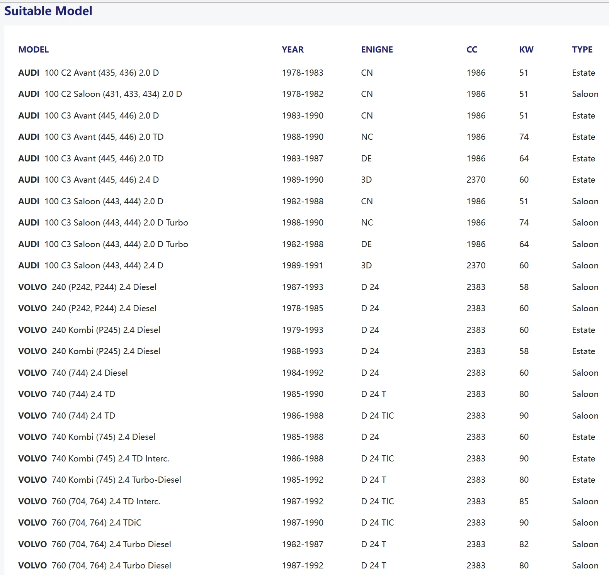Click the Suitable Model heading
The image size is (609, 575).
coord(48,11)
